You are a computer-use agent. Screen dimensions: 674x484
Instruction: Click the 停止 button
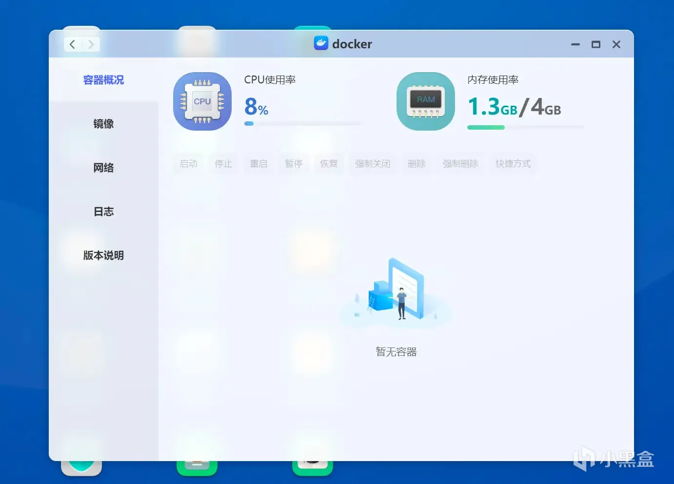click(224, 164)
